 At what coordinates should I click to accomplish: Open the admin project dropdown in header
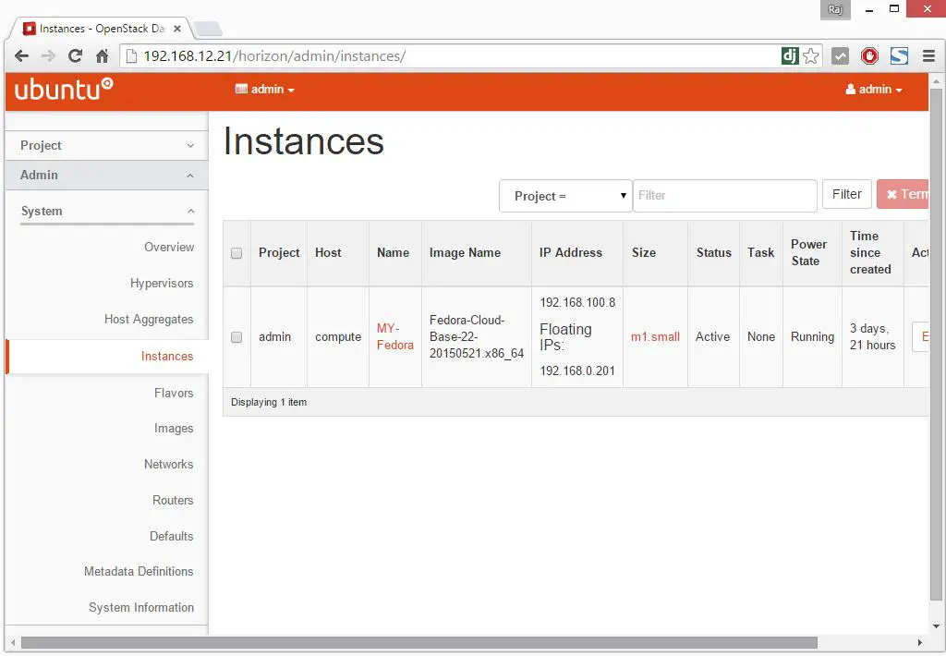click(265, 90)
